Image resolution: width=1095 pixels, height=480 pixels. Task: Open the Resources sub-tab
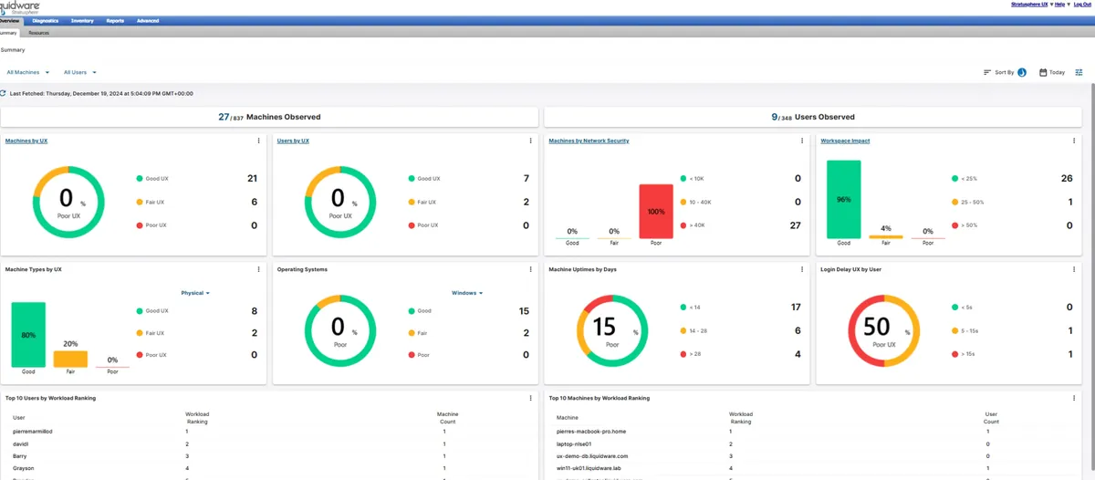(39, 33)
